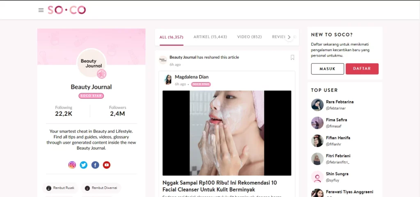Click SOCO STAR badge under Beauty Journal
This screenshot has width=420, height=197.
click(x=91, y=96)
